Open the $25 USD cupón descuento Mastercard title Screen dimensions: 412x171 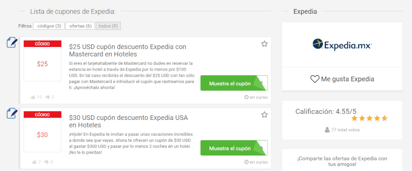[128, 51]
